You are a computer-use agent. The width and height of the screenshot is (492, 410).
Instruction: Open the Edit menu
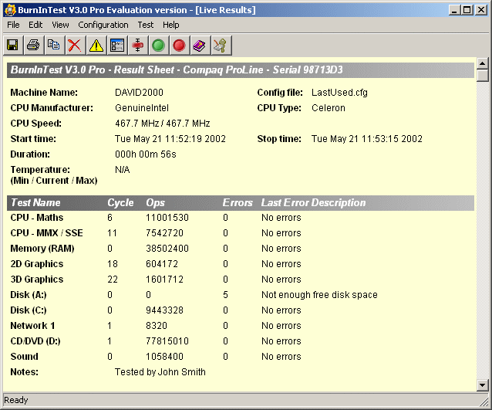pos(35,25)
